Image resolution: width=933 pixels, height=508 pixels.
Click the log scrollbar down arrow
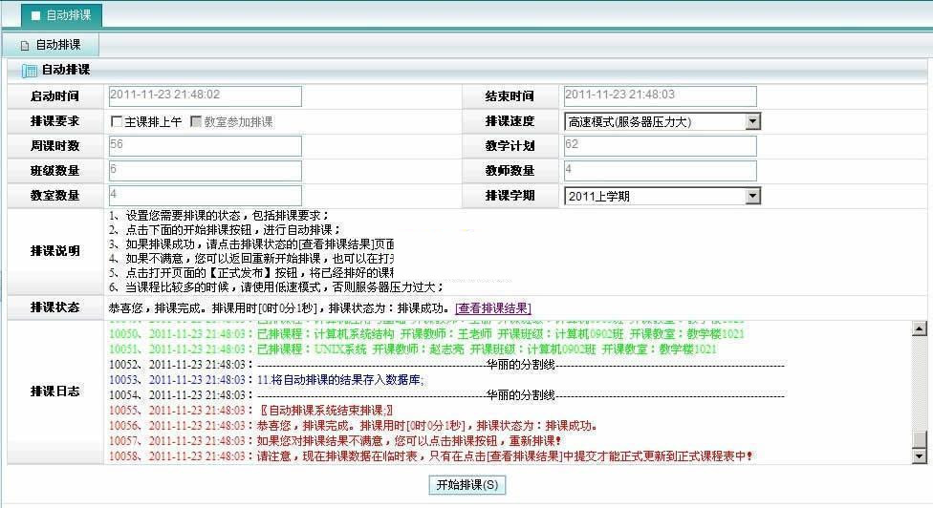click(920, 456)
